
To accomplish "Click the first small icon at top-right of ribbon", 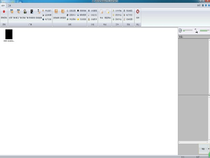I will pyautogui.click(x=203, y=5).
